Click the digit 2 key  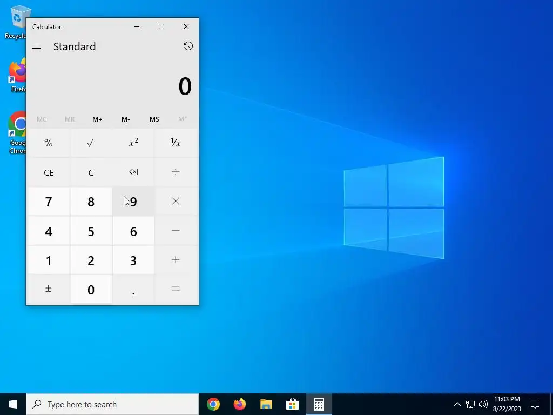(91, 260)
